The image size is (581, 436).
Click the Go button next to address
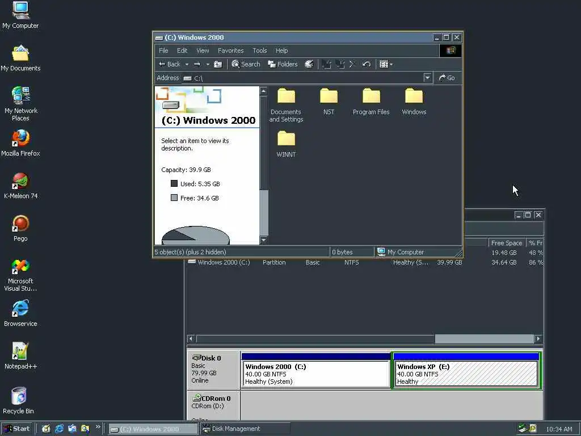(447, 78)
